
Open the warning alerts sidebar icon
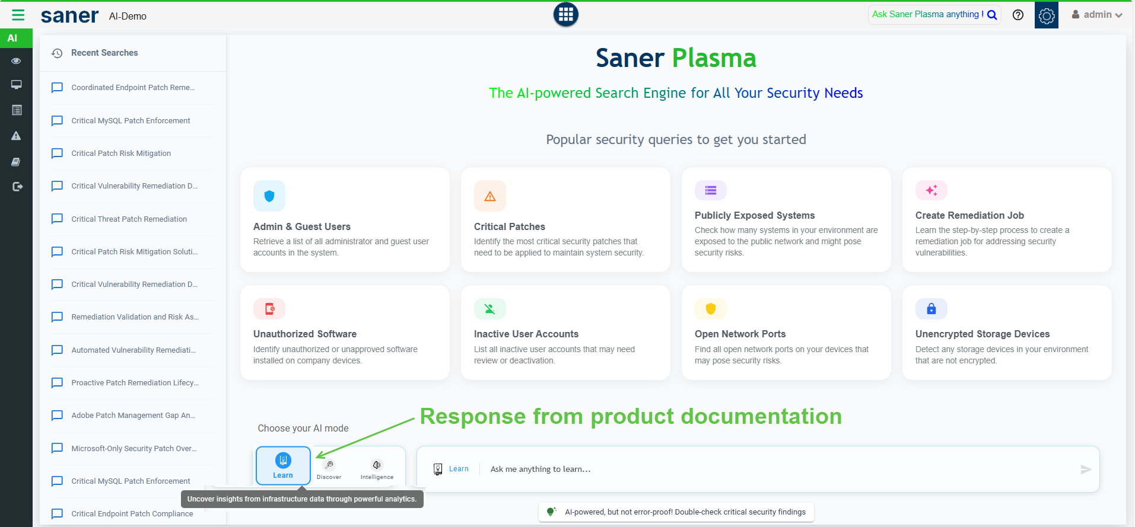tap(16, 136)
